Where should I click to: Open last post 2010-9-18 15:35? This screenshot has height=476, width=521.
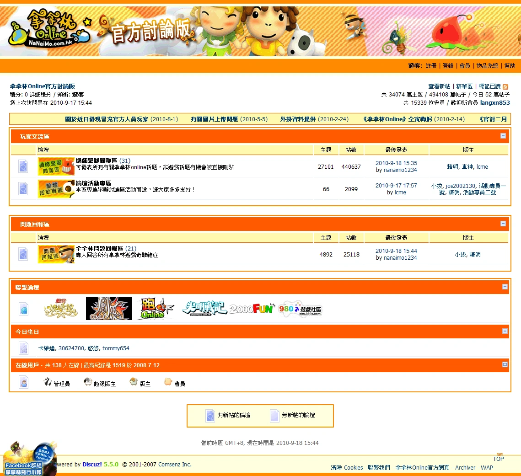(x=396, y=163)
